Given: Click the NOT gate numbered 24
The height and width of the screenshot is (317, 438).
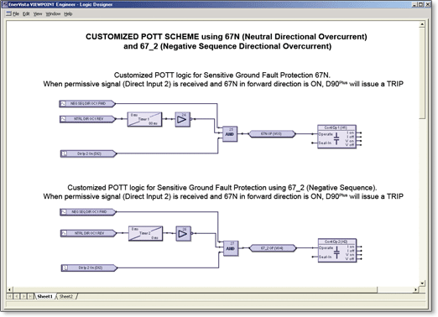Looking at the screenshot, I should coord(183,119).
